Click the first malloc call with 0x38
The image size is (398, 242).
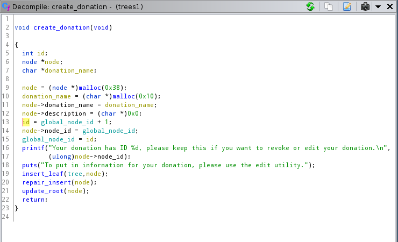tap(90, 88)
